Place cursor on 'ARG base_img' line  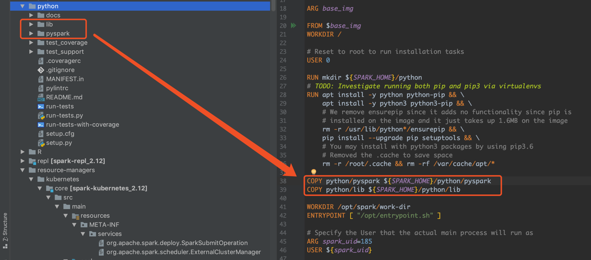[330, 8]
